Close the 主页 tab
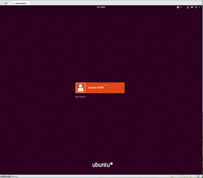The image size is (203, 178). point(10,3)
